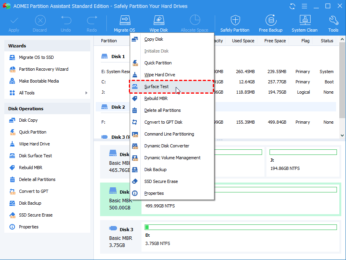Viewport: 346px width, 260px height.
Task: Select partition J: row in list
Action: [216, 92]
